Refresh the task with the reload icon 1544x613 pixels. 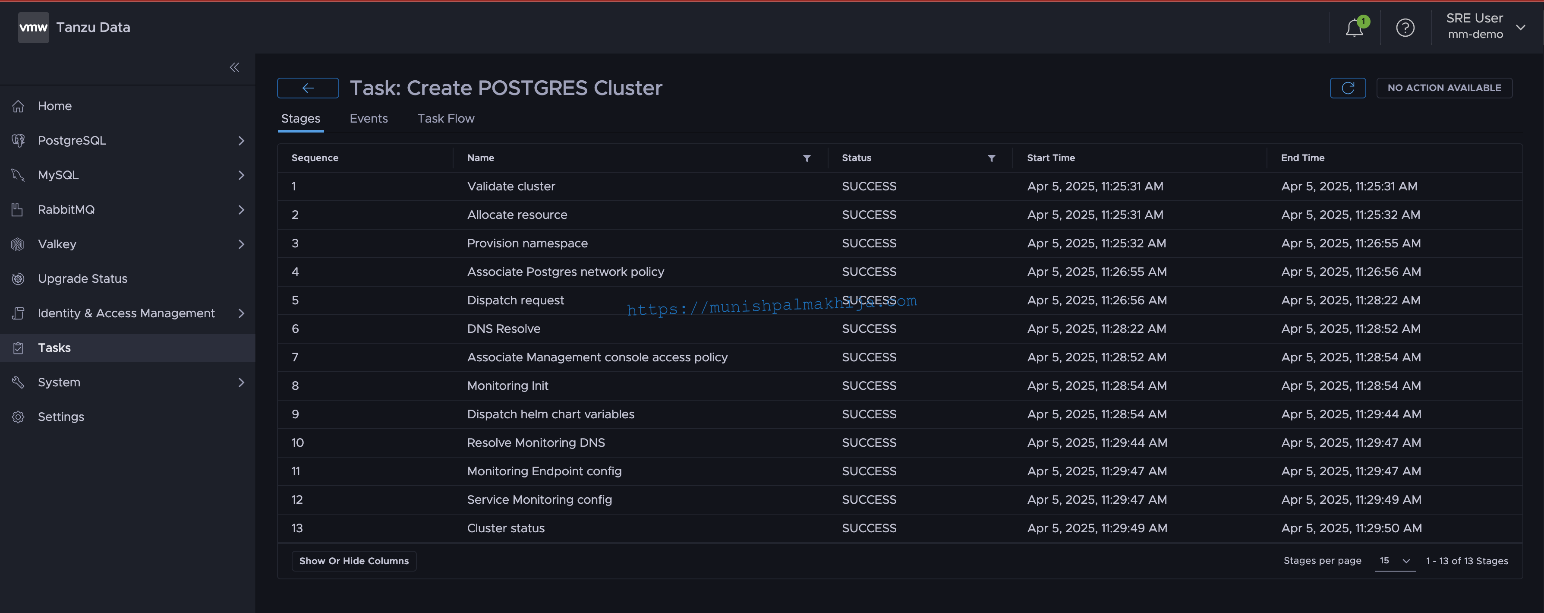[1347, 88]
